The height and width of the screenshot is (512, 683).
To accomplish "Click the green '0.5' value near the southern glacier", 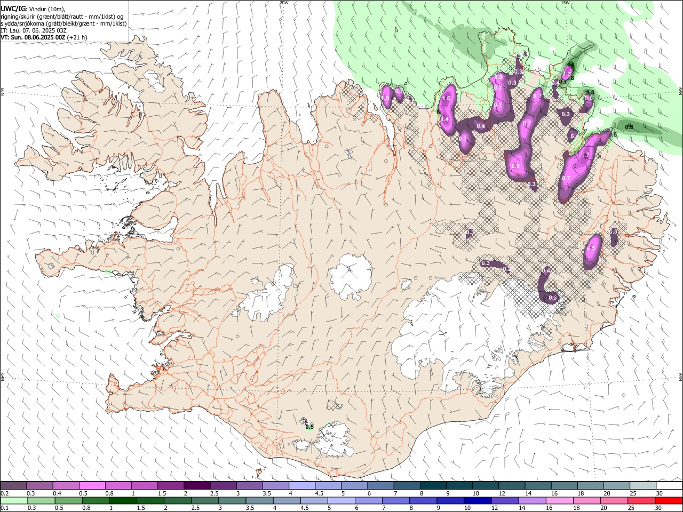I will pos(309,426).
